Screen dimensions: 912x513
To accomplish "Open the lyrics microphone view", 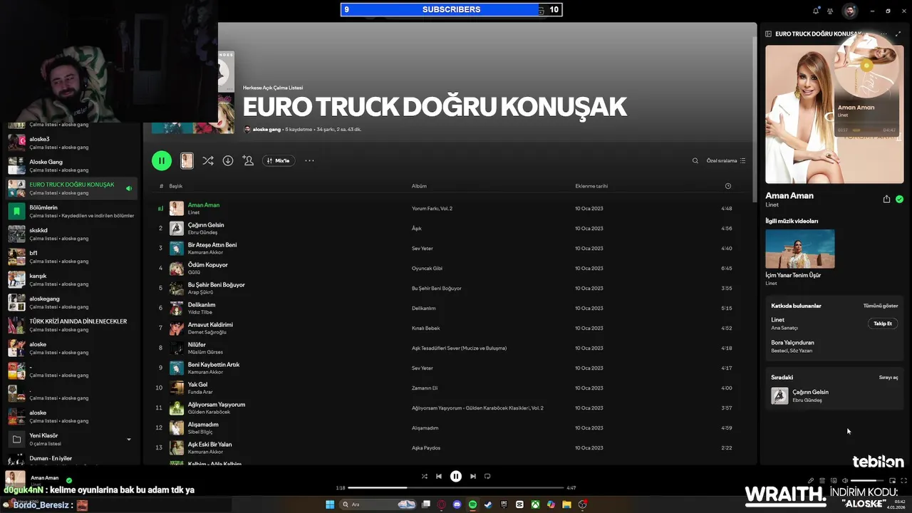I will [x=810, y=480].
